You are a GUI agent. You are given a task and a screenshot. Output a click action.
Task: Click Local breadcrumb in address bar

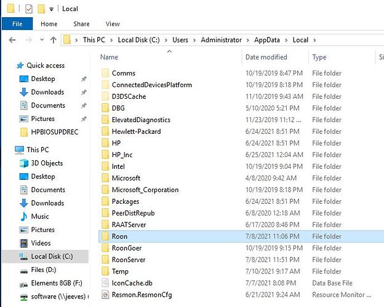(x=300, y=40)
